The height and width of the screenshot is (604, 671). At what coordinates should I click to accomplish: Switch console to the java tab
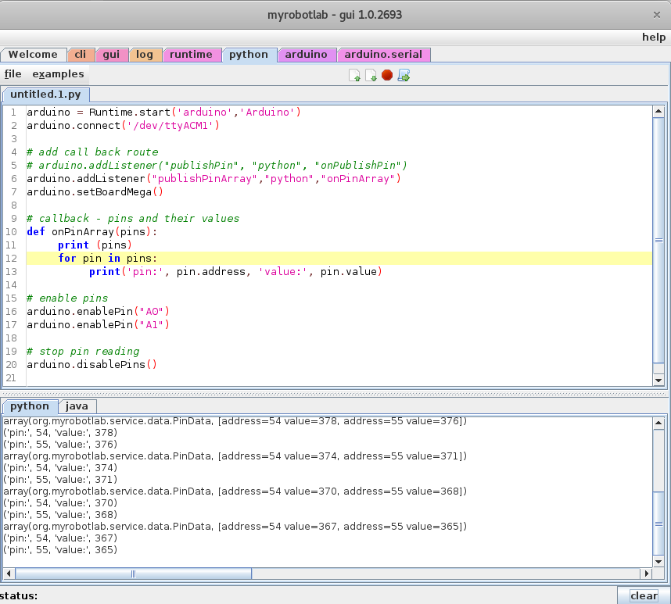pyautogui.click(x=77, y=406)
